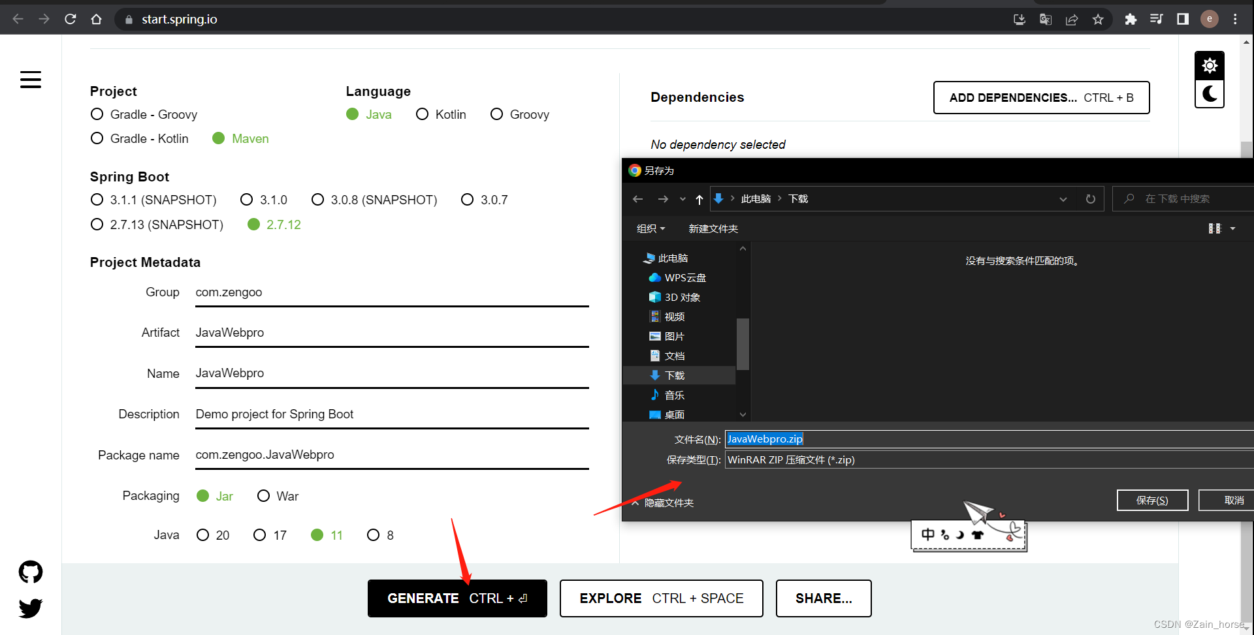The height and width of the screenshot is (635, 1254).
Task: Click the Description input field
Action: click(x=392, y=414)
